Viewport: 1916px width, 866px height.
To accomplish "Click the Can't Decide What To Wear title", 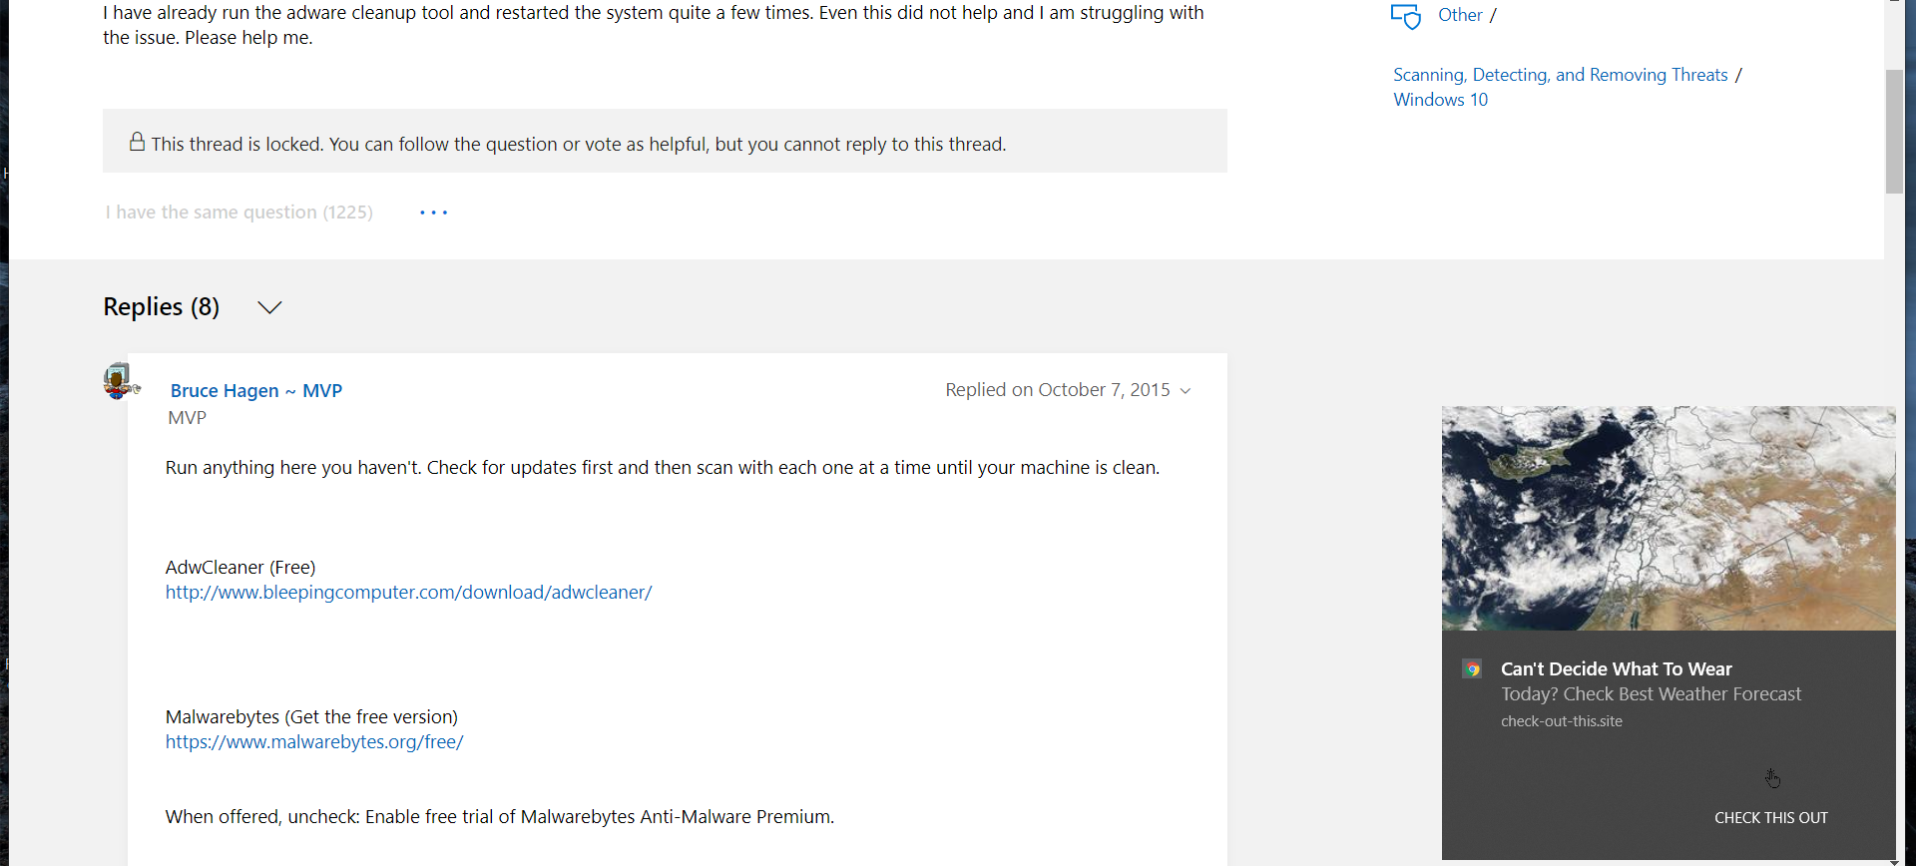I will (1617, 669).
